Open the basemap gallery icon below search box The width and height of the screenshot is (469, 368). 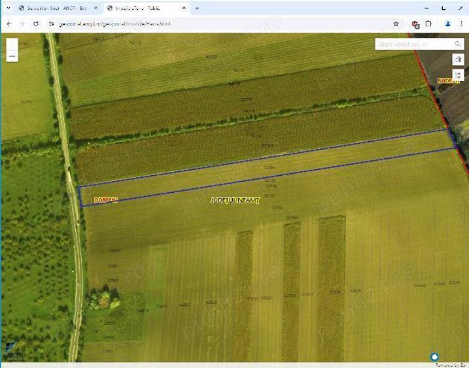pyautogui.click(x=458, y=59)
